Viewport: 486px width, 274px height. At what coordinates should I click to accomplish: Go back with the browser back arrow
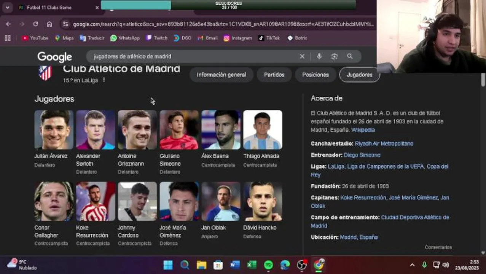click(x=8, y=24)
